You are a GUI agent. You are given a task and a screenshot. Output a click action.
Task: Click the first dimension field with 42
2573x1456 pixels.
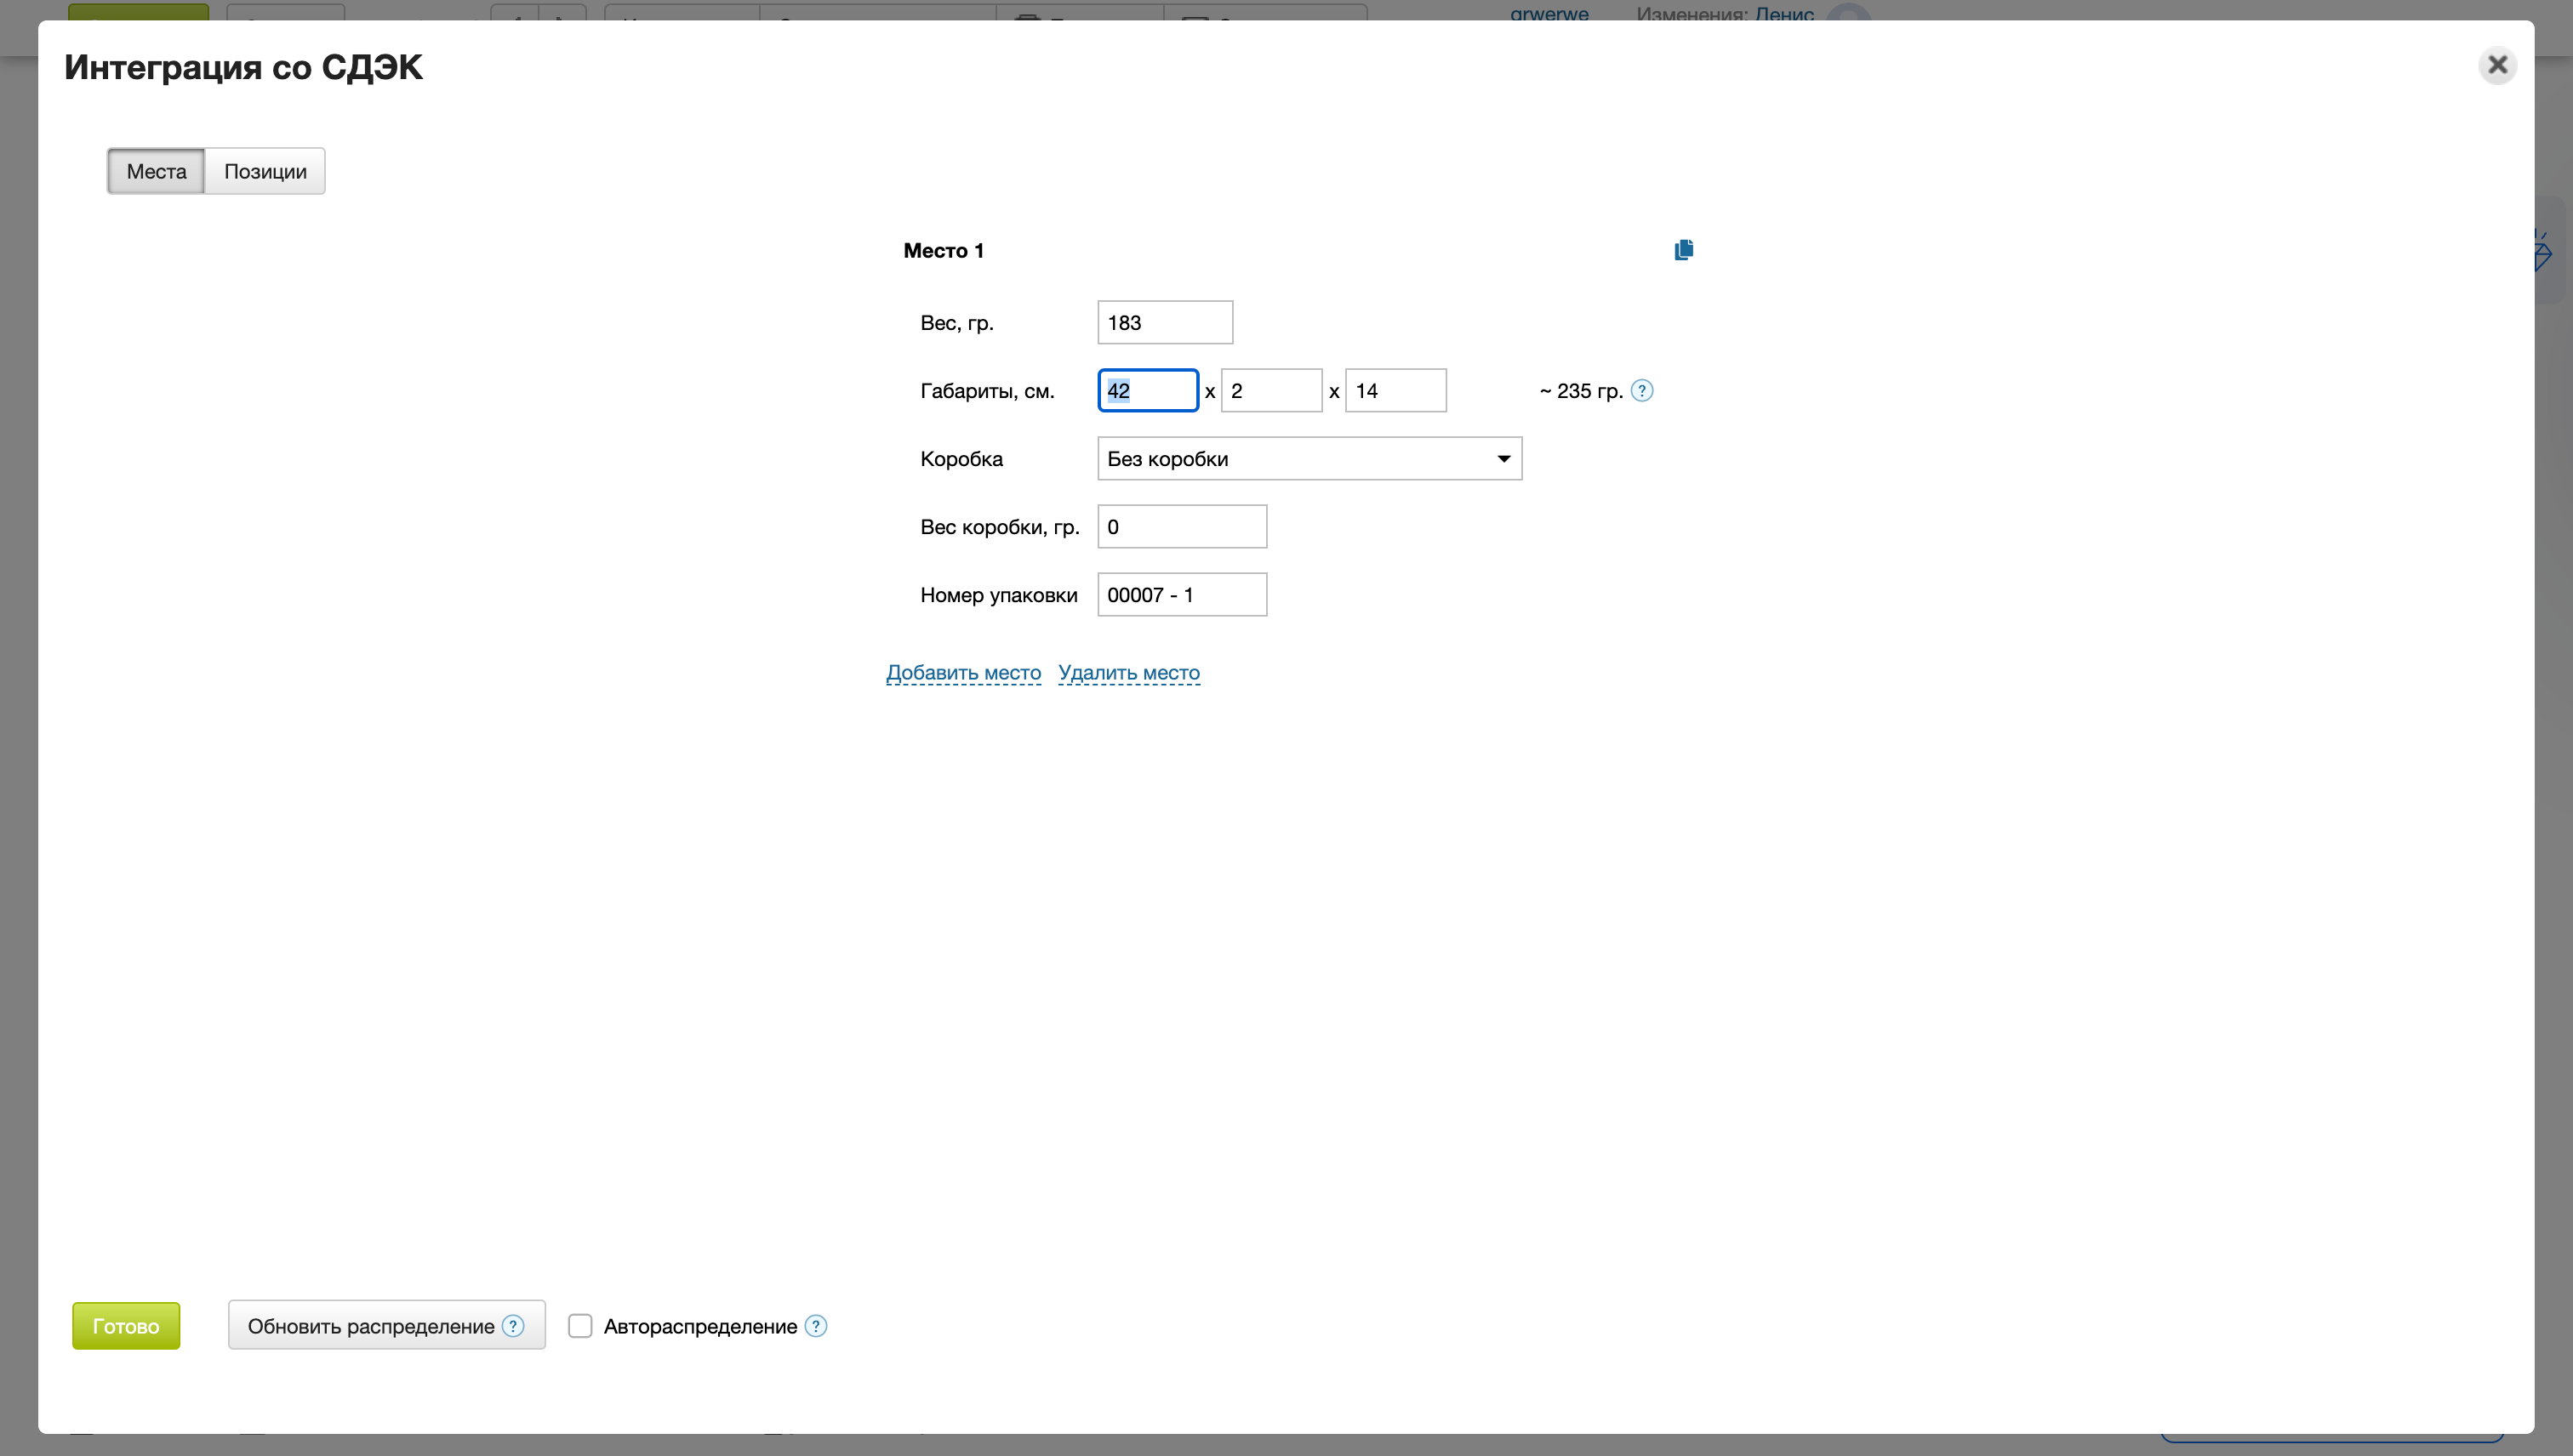tap(1148, 391)
